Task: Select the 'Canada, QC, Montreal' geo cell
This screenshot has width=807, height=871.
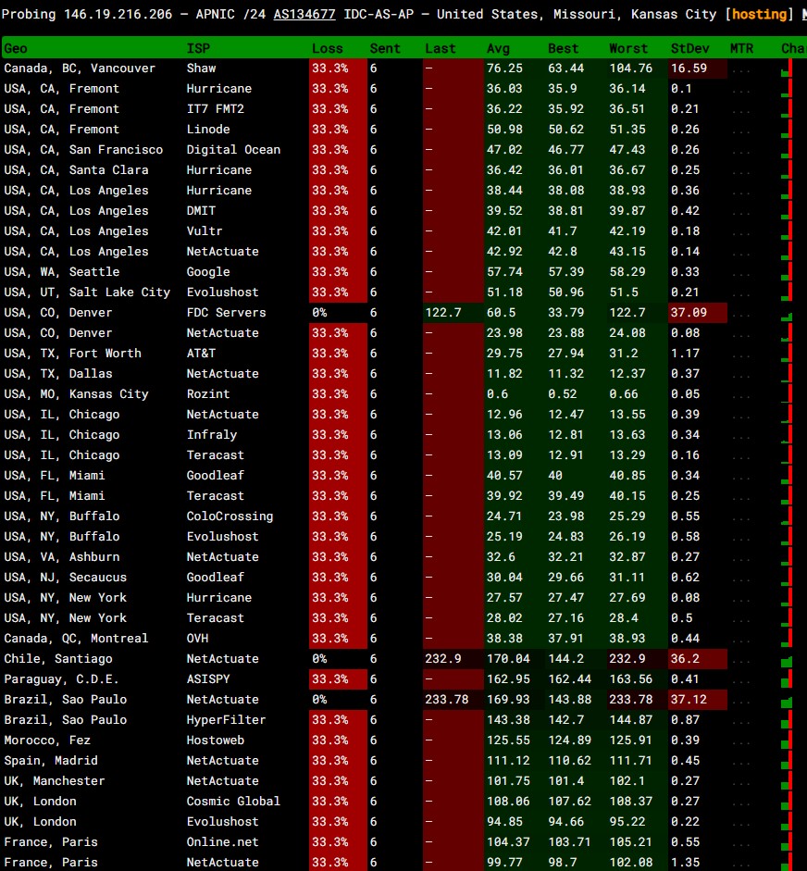Action: coord(76,639)
